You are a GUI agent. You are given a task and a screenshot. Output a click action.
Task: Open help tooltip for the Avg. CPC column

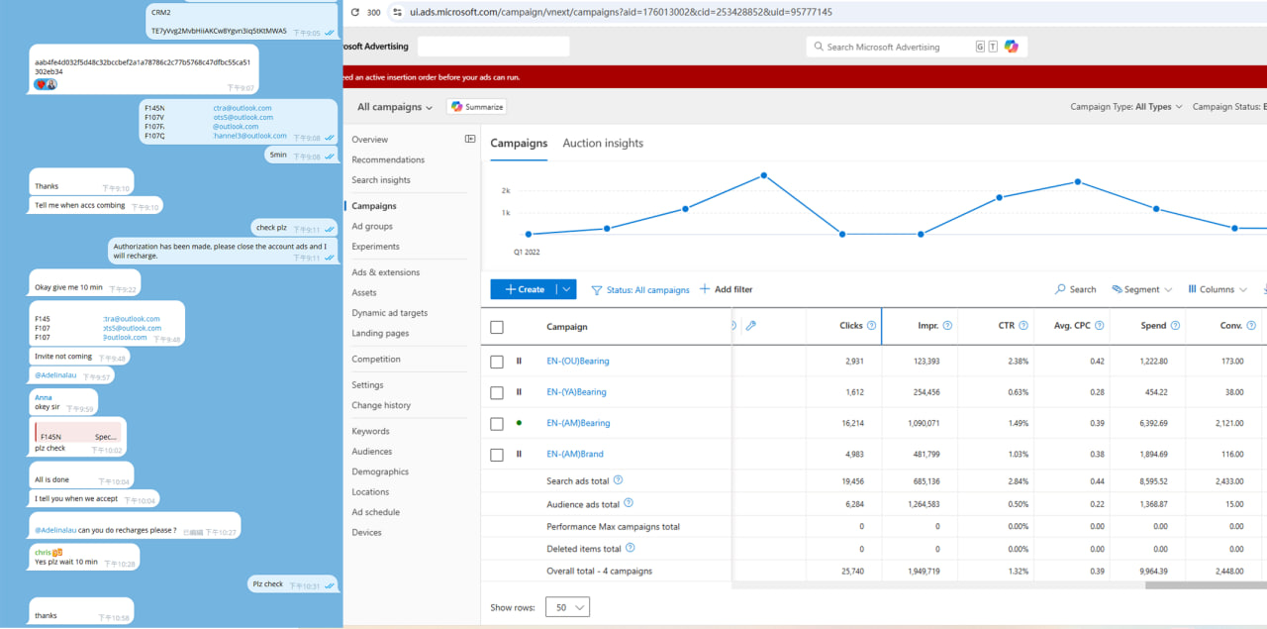[1099, 325]
